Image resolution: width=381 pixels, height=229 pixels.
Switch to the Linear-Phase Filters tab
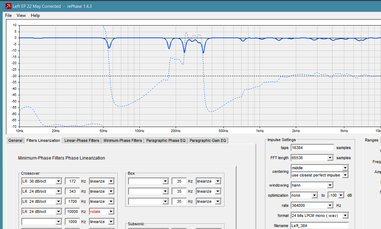point(82,140)
